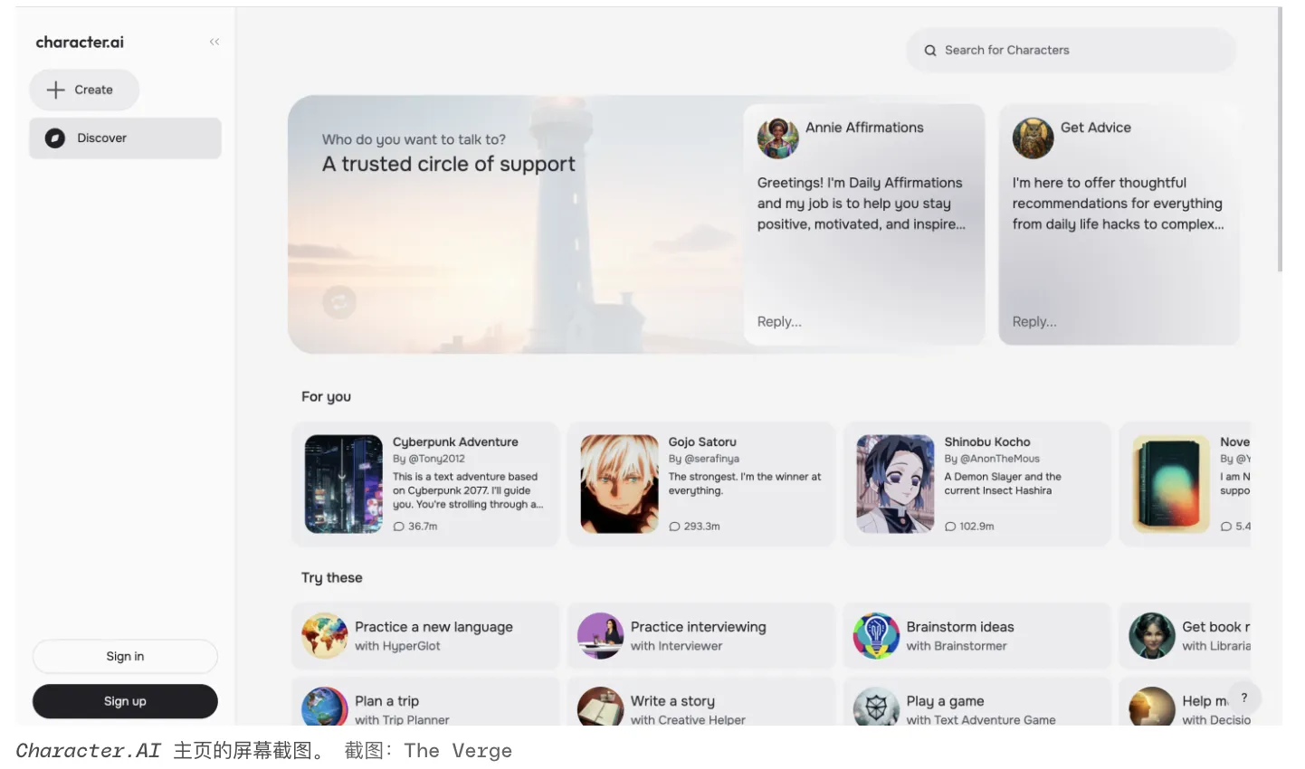
Task: Select Text Adventure Game dice avatar
Action: point(876,707)
